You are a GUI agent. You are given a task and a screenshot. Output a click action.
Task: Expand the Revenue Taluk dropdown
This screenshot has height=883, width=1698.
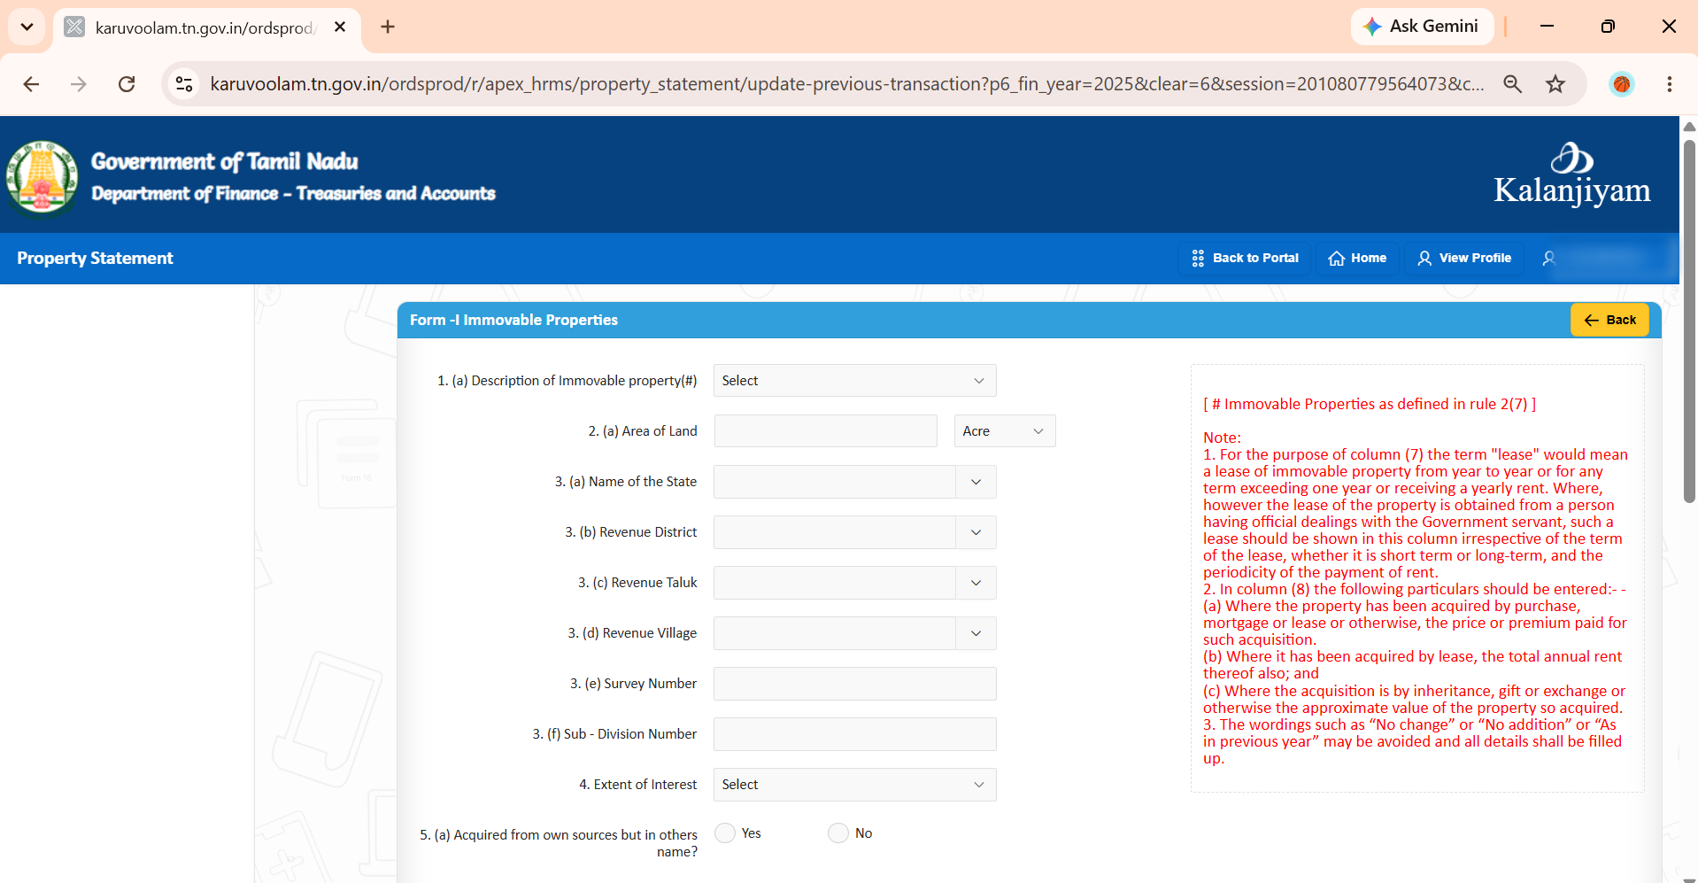coord(976,583)
